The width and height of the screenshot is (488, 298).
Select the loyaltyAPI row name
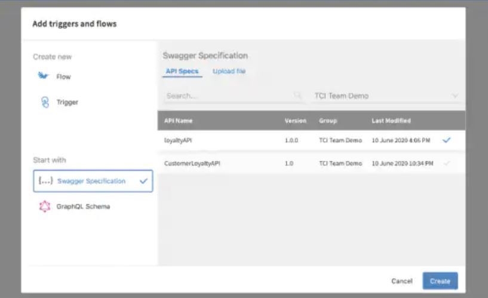pyautogui.click(x=179, y=140)
